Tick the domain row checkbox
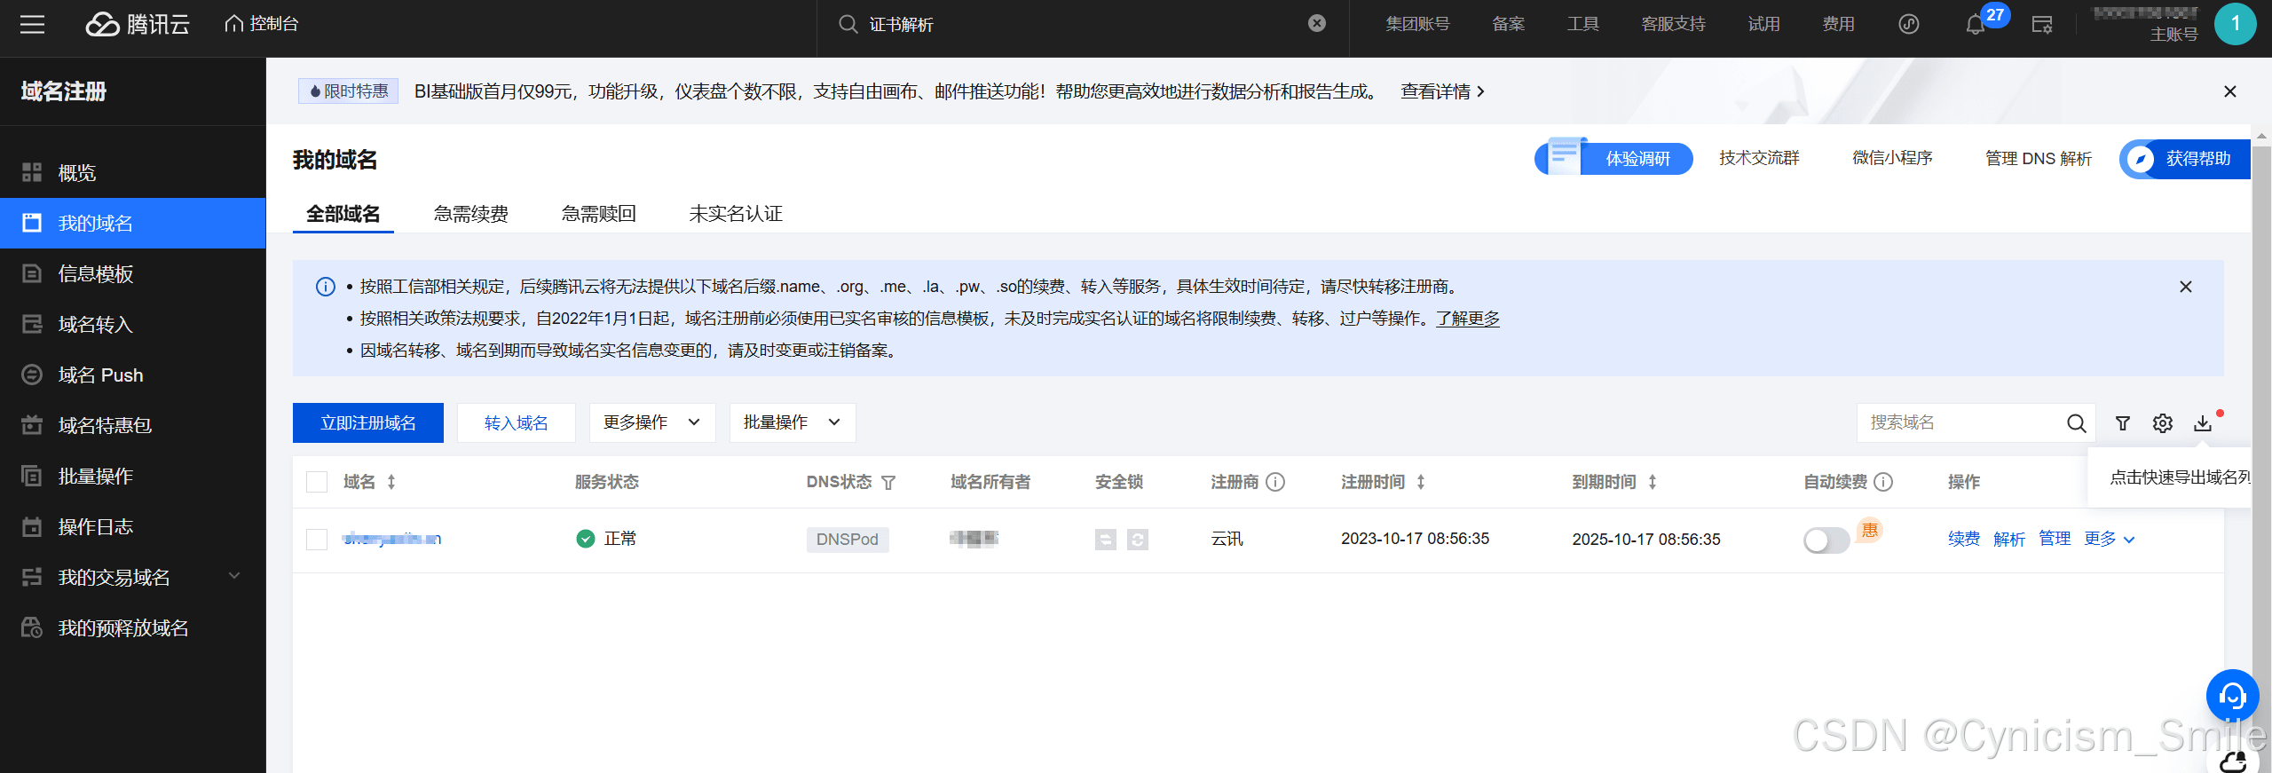This screenshot has height=773, width=2272. tap(317, 540)
